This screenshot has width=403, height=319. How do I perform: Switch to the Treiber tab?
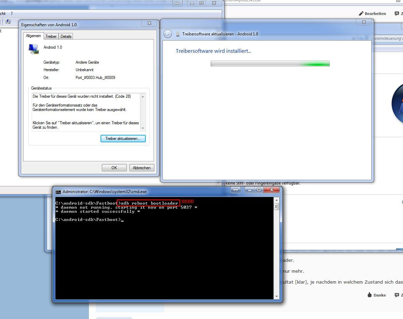coord(51,36)
